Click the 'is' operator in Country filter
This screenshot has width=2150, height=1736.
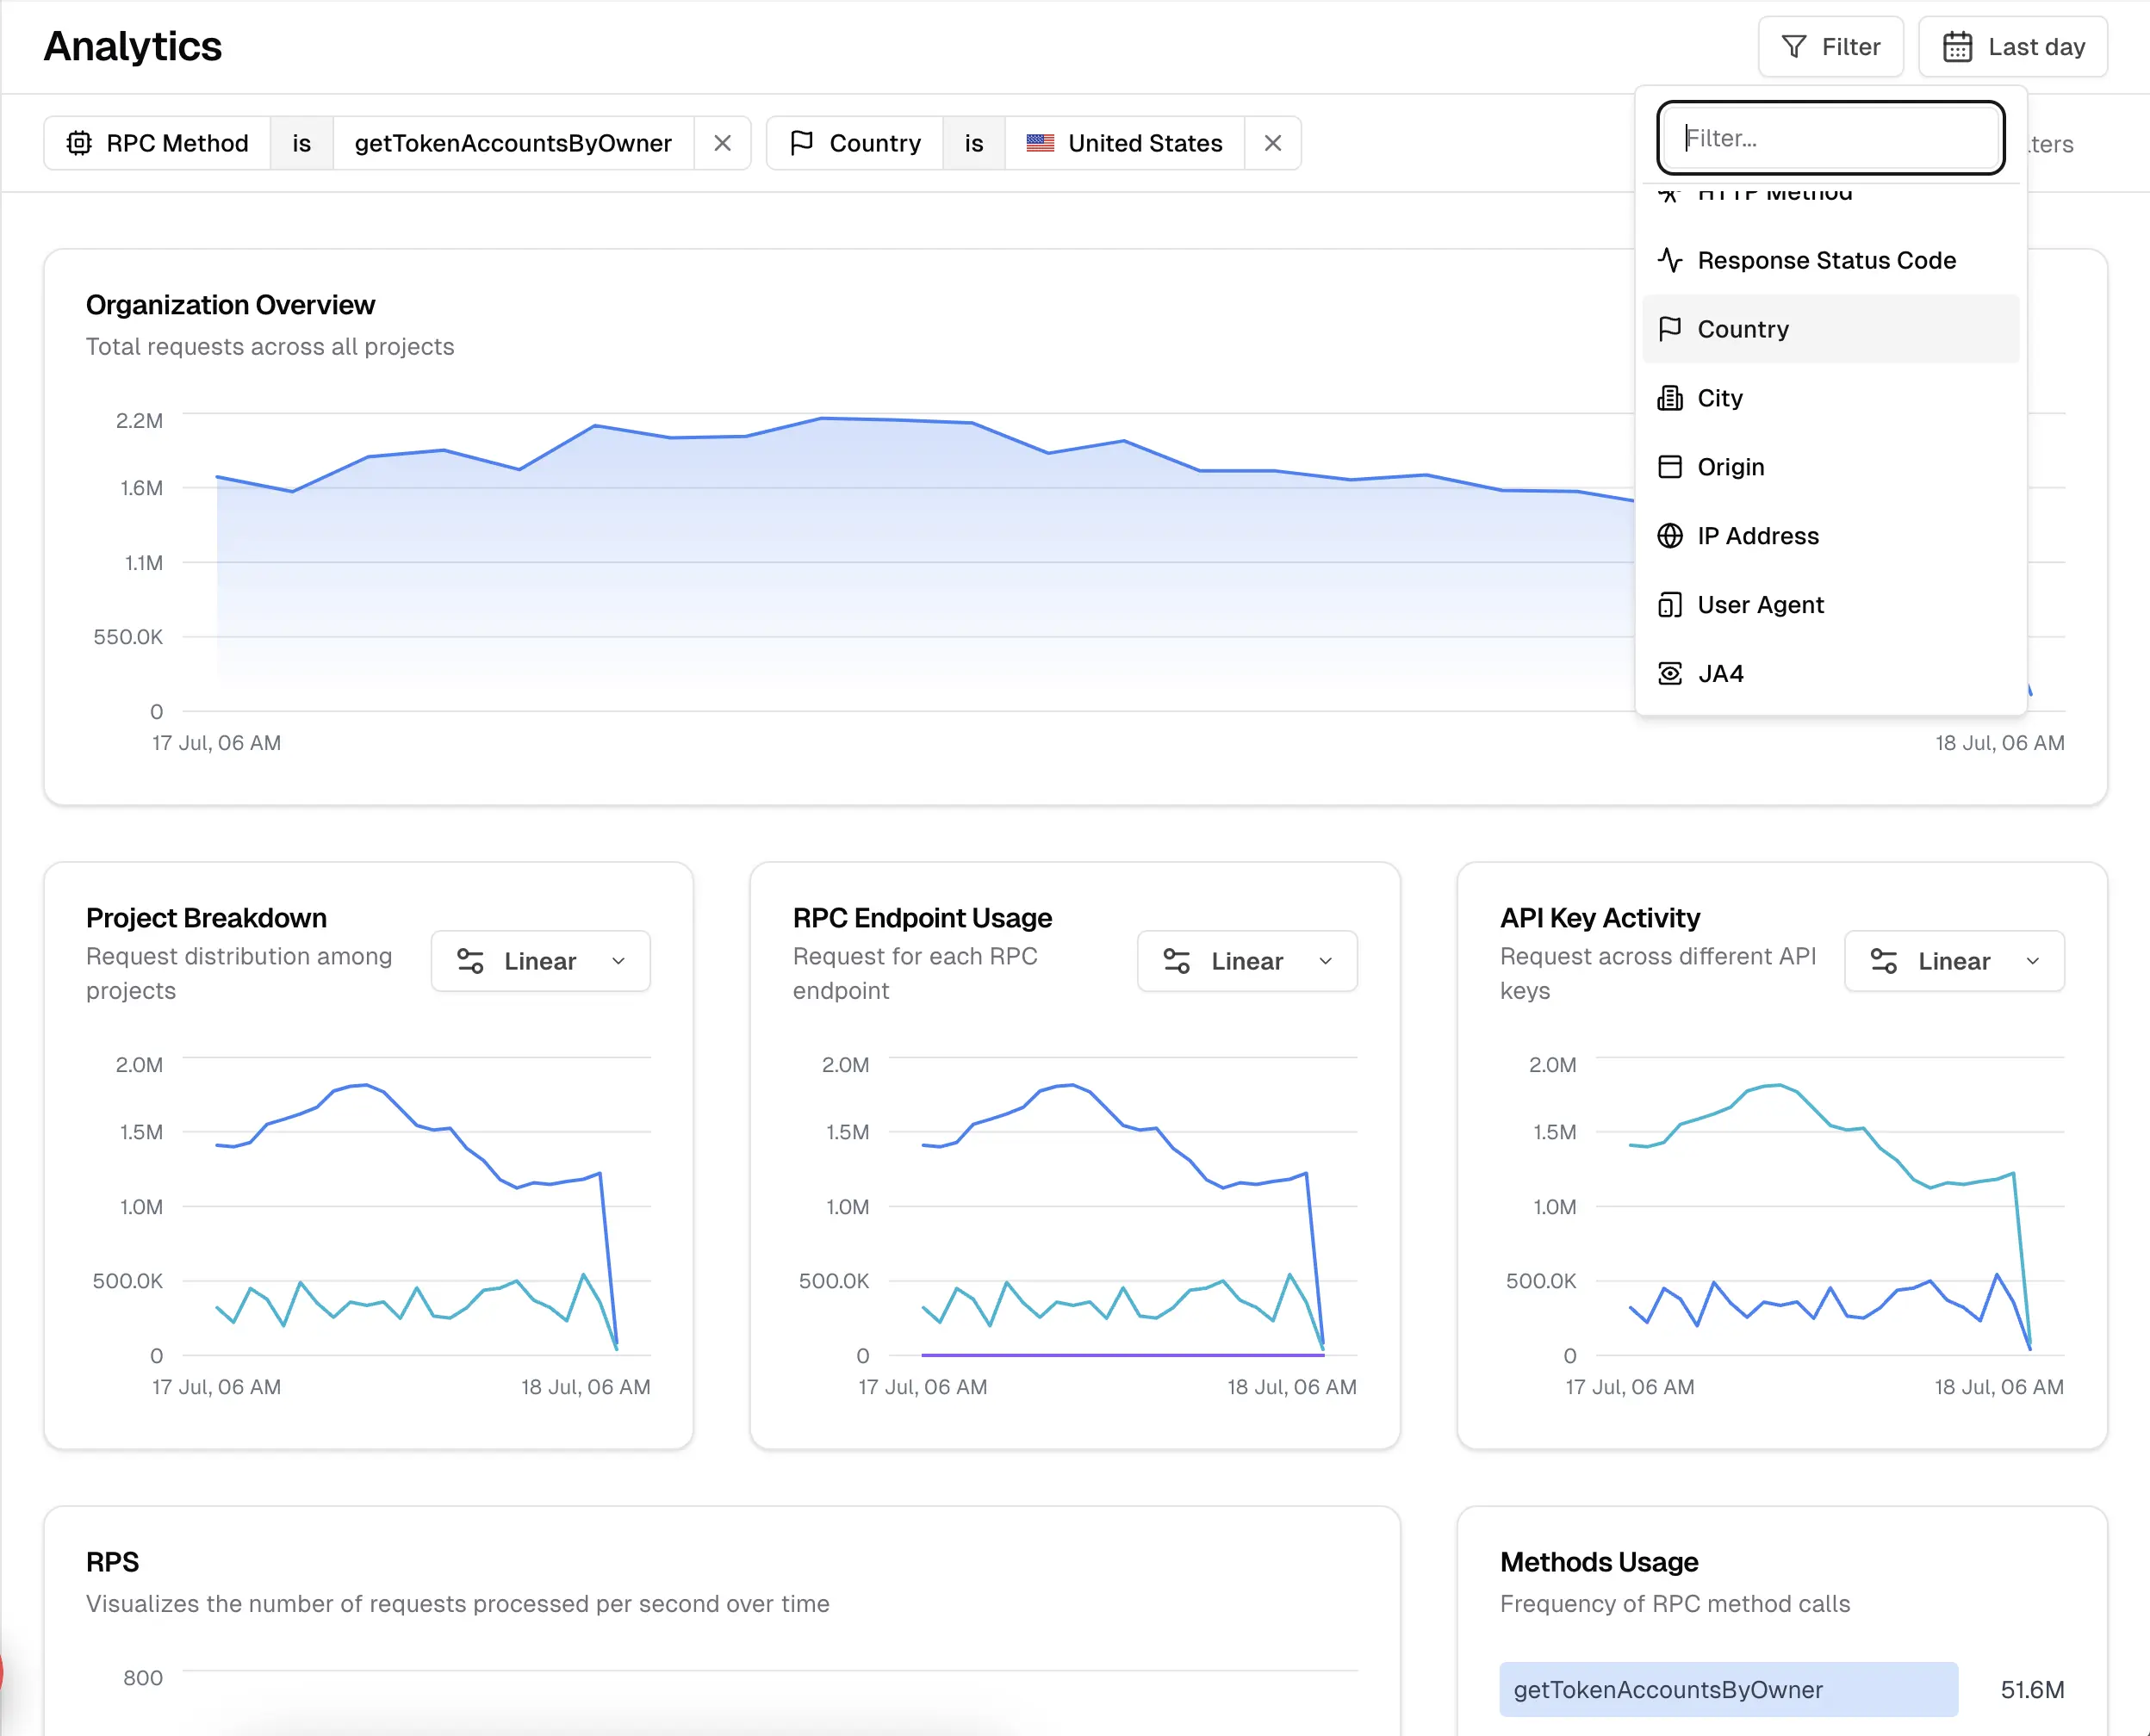tap(973, 143)
